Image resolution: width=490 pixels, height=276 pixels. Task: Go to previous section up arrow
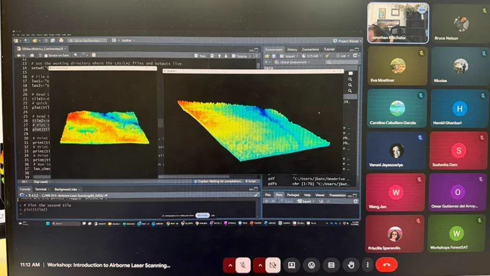click(219, 56)
